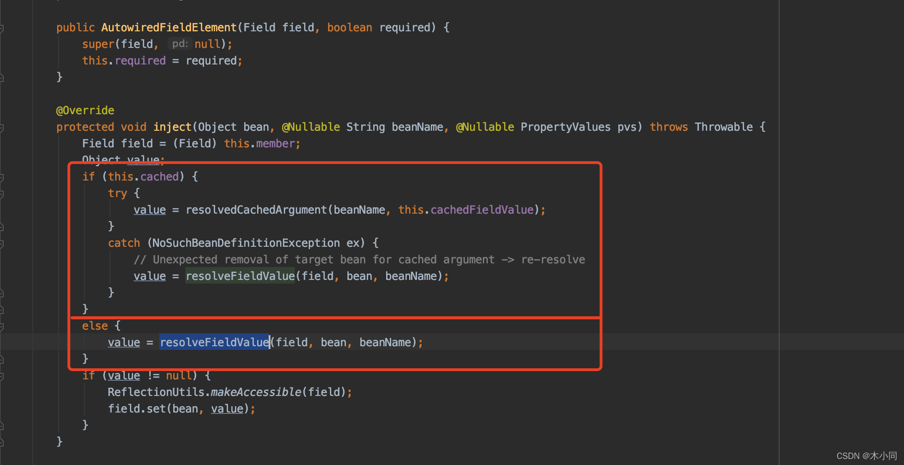Click the purple required field after this.
The height and width of the screenshot is (465, 904).
pyautogui.click(x=140, y=61)
